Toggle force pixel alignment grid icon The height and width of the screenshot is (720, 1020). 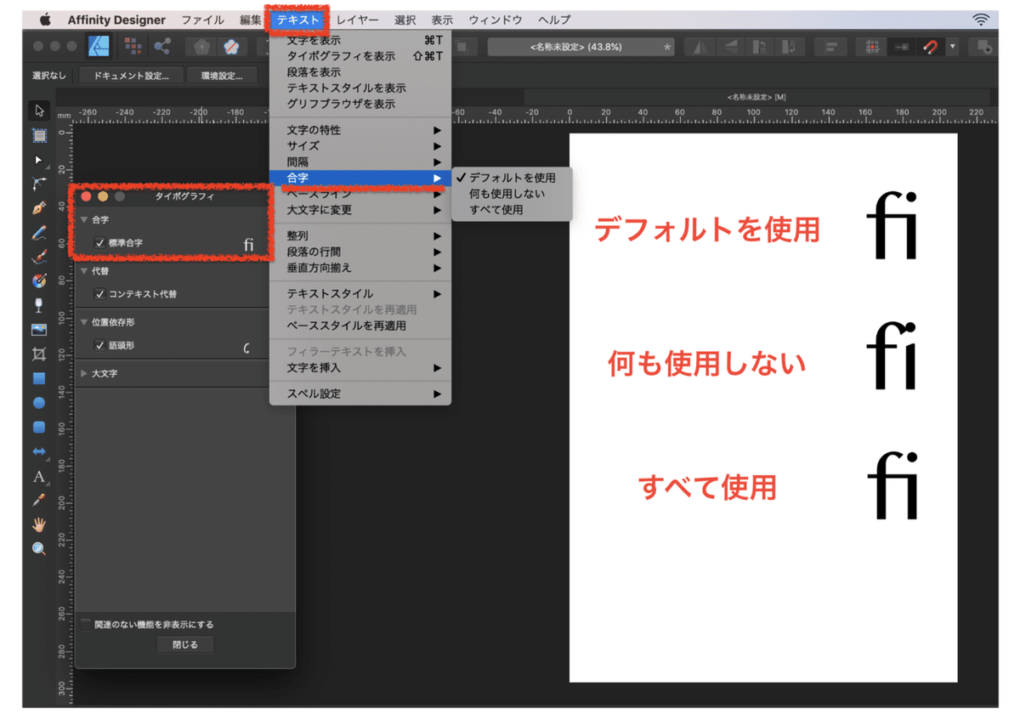[871, 47]
